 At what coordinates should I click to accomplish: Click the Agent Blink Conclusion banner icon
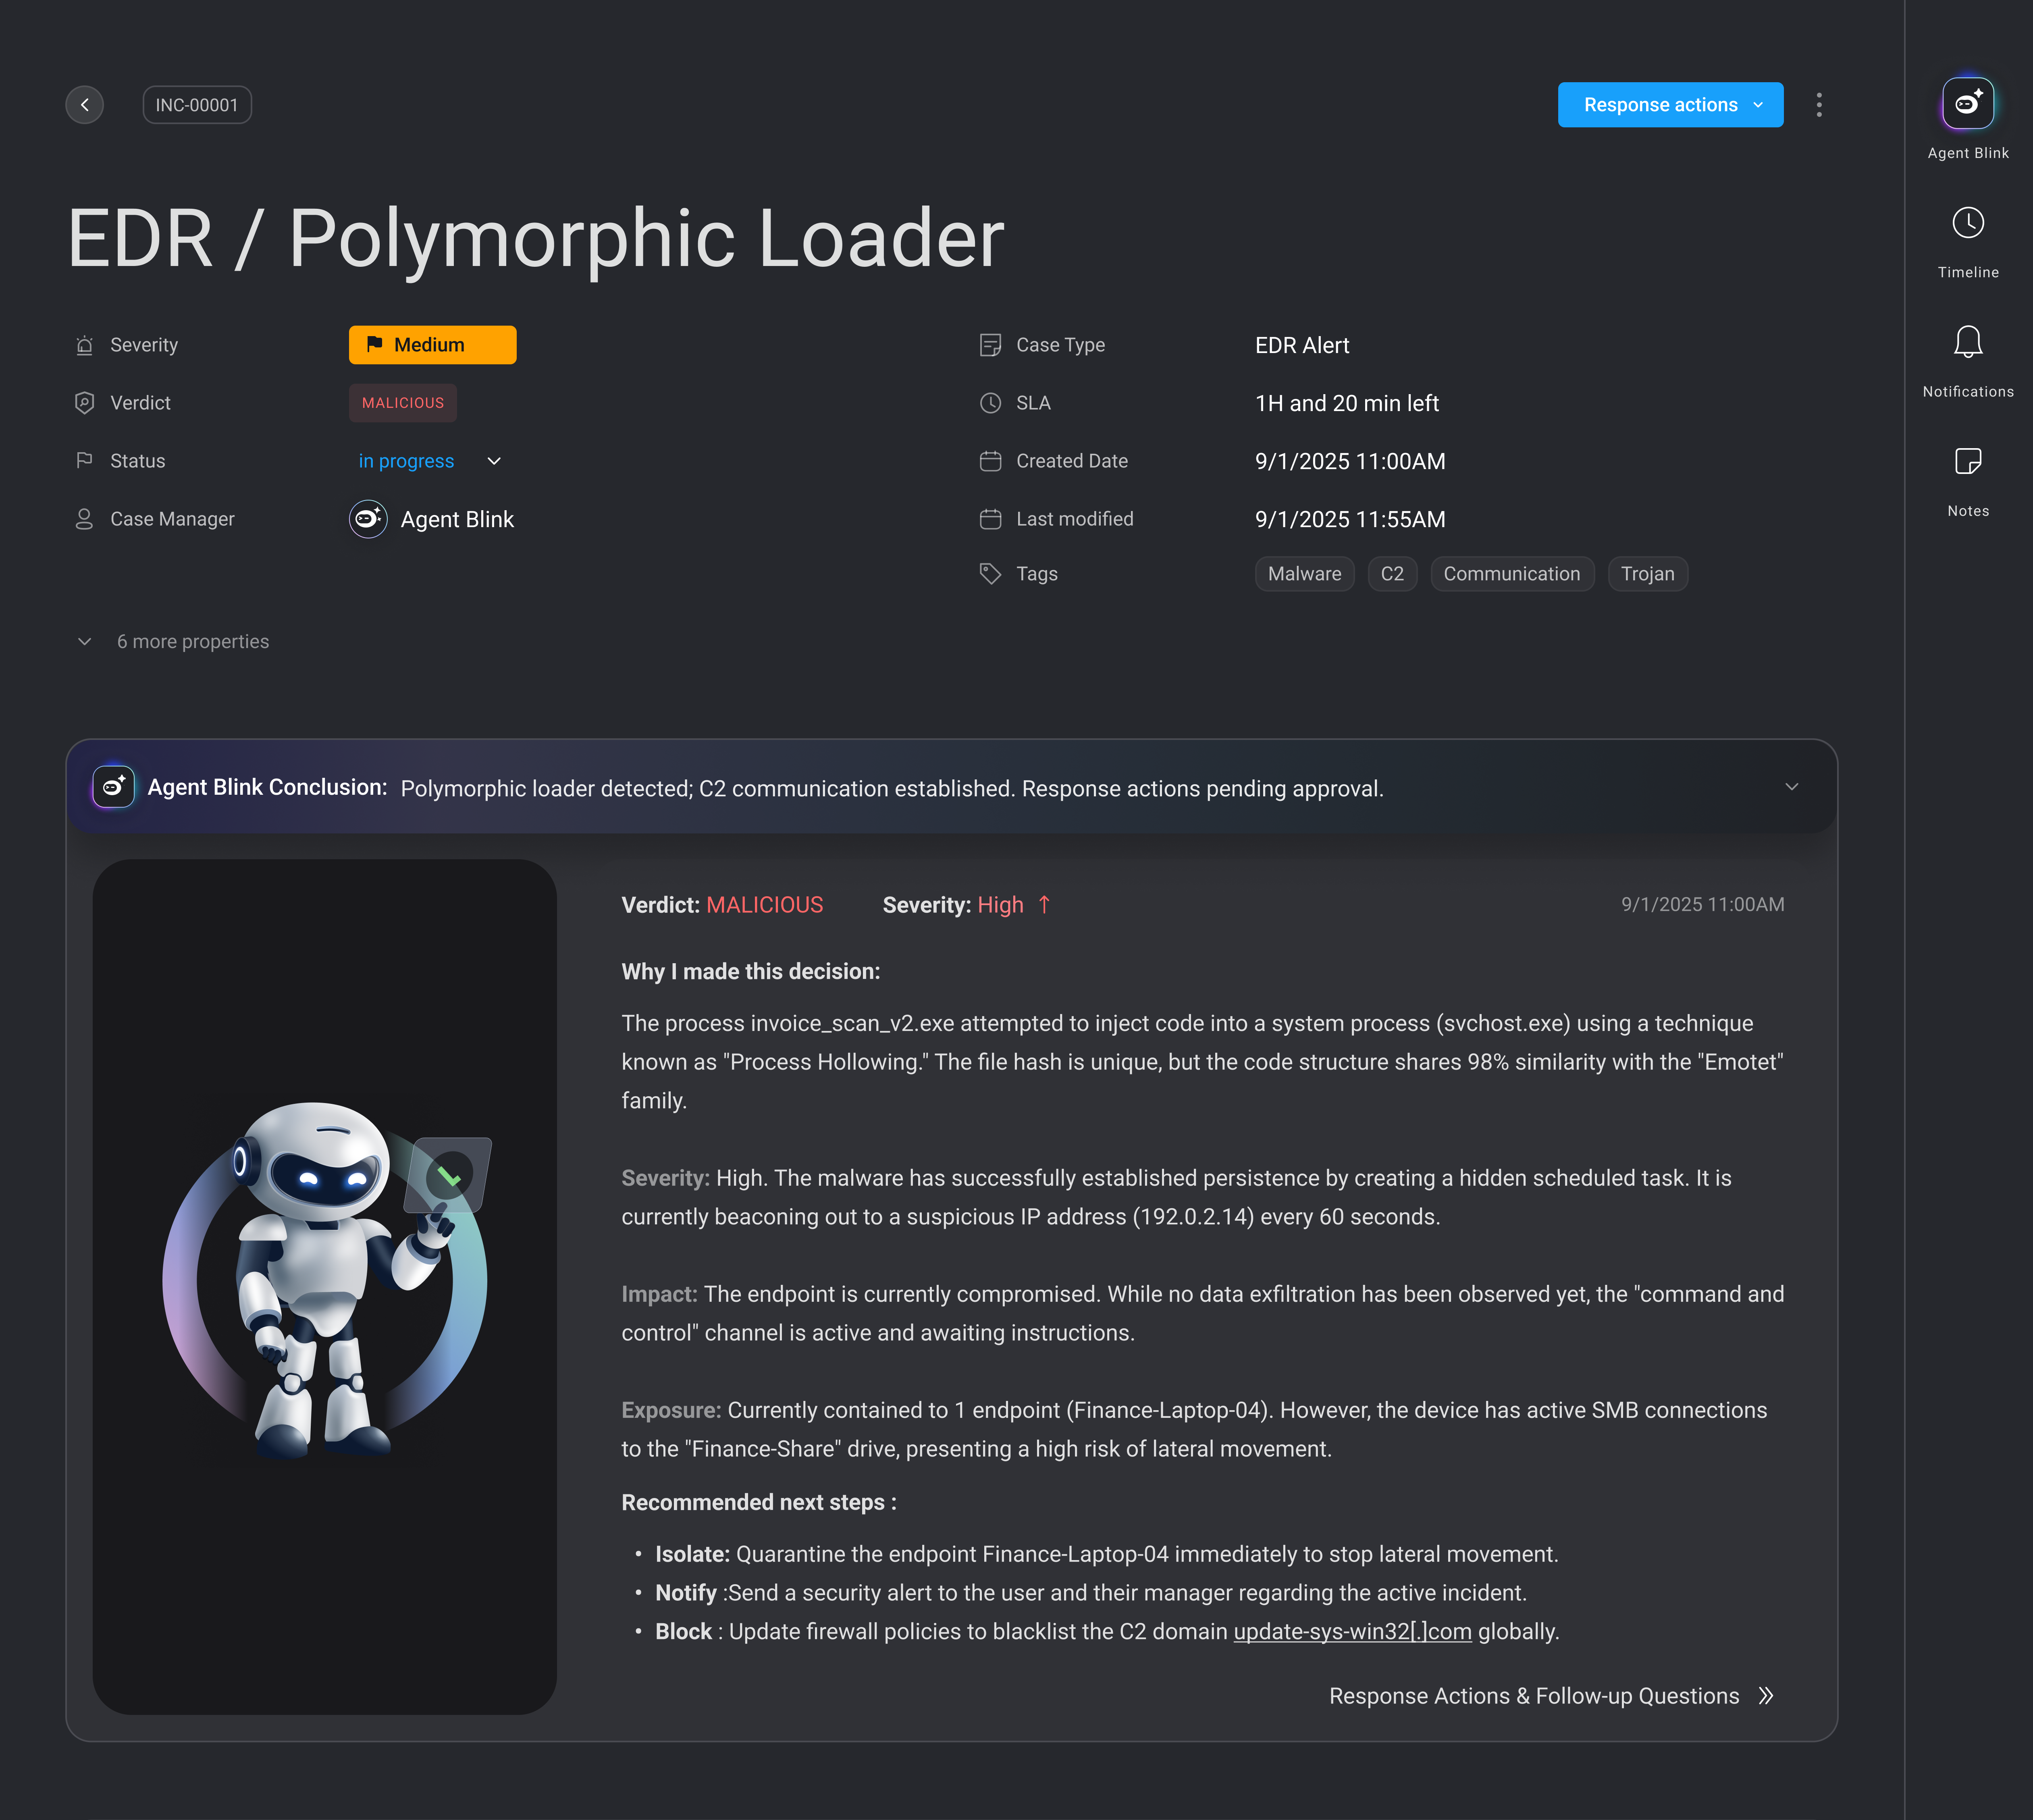coord(114,787)
